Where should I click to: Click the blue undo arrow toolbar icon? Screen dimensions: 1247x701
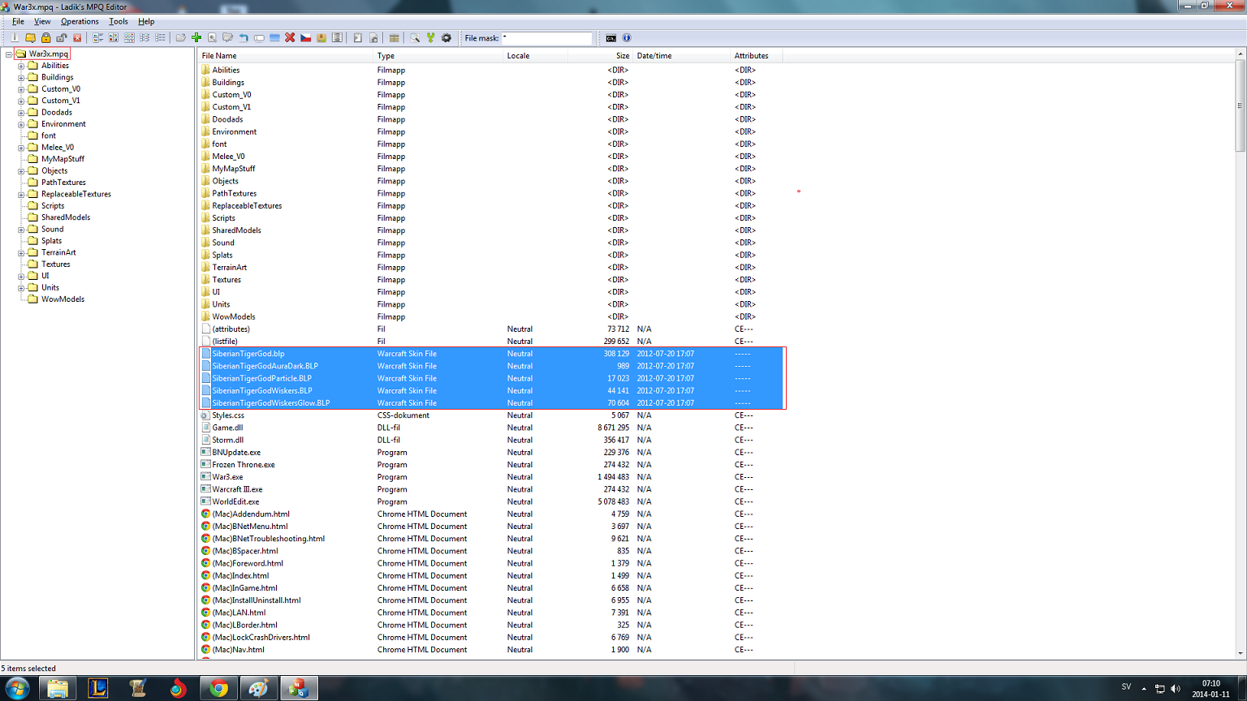tap(243, 37)
